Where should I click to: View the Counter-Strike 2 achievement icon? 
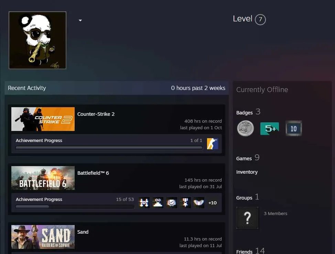(212, 144)
